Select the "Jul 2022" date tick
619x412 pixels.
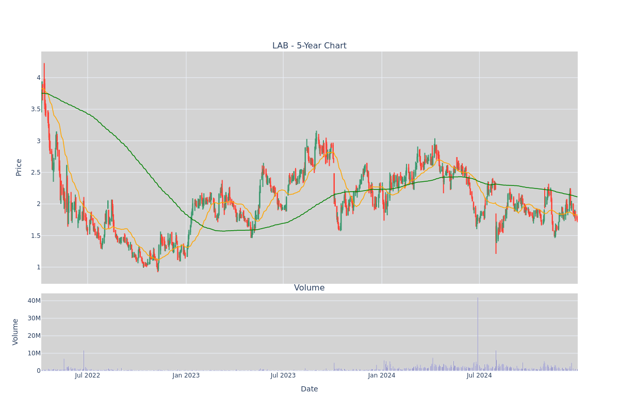click(88, 375)
